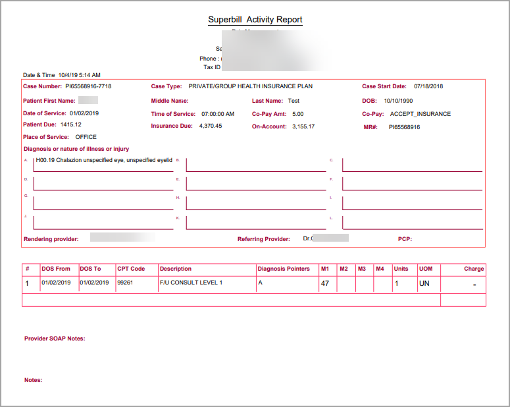Click the Superbill Activity Report title
This screenshot has height=407, width=510.
pyautogui.click(x=255, y=20)
